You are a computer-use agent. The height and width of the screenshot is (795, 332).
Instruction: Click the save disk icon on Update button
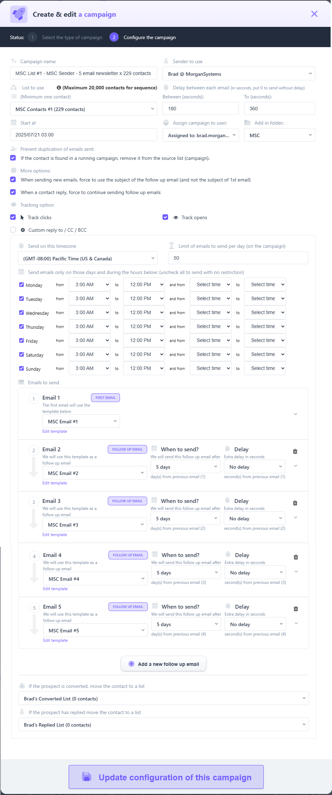[x=86, y=777]
